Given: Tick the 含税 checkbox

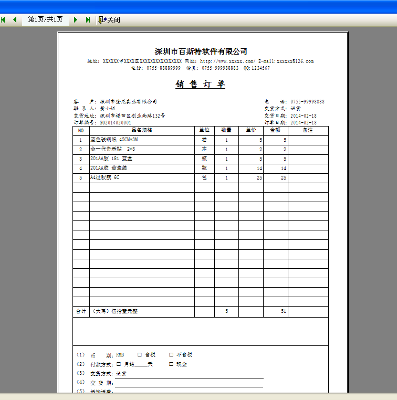Looking at the screenshot, I should tap(140, 355).
